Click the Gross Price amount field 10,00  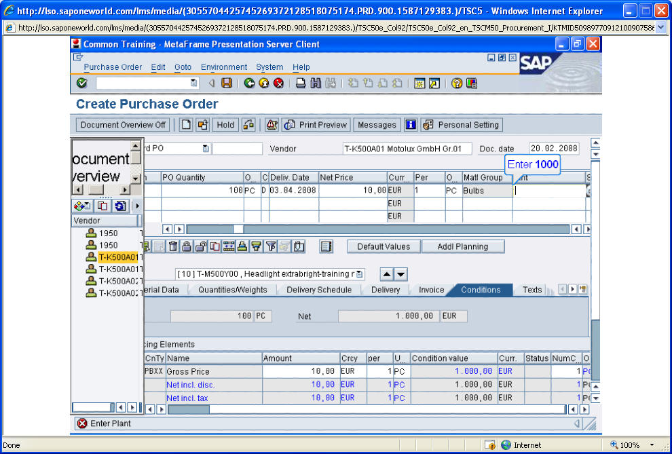(x=301, y=371)
